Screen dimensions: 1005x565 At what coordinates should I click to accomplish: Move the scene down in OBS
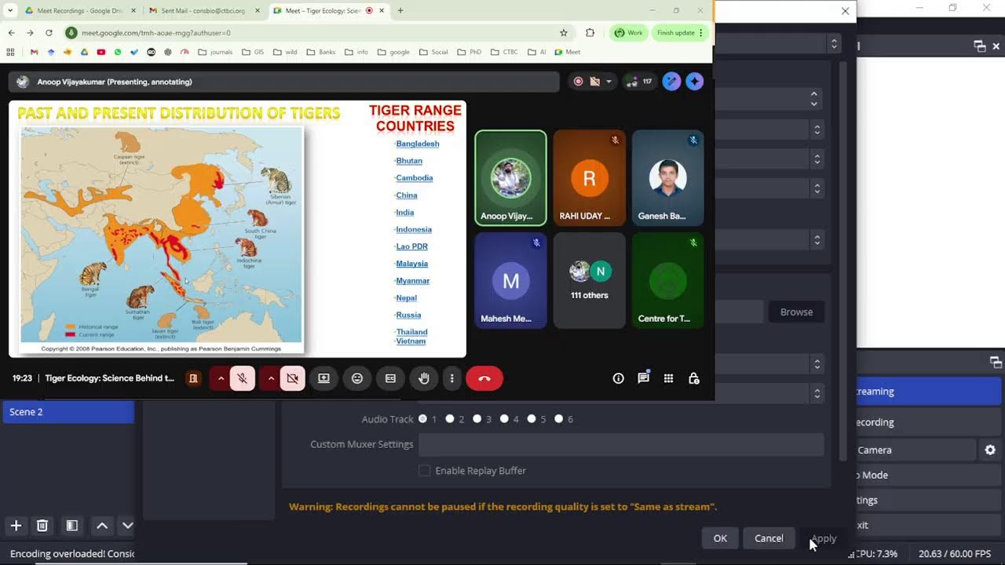click(x=127, y=526)
